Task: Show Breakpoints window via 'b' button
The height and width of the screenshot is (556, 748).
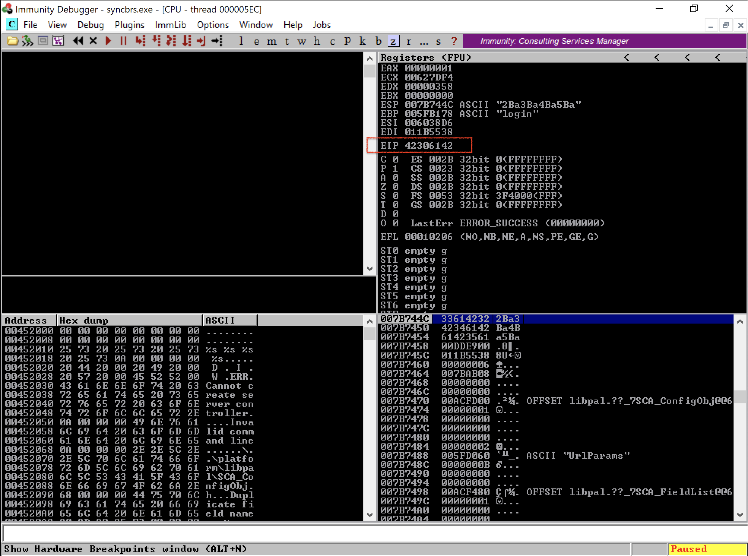Action: pyautogui.click(x=378, y=41)
